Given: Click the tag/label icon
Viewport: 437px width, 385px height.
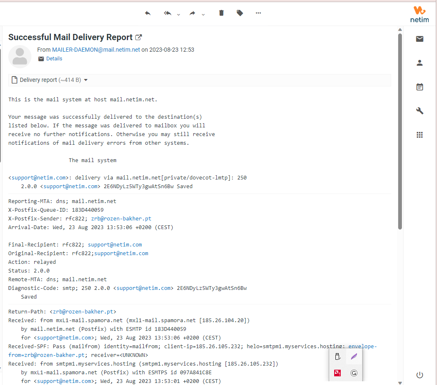Looking at the screenshot, I should 240,13.
